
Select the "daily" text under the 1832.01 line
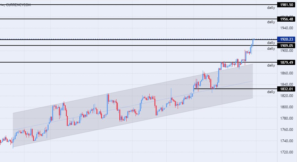tap(271, 92)
